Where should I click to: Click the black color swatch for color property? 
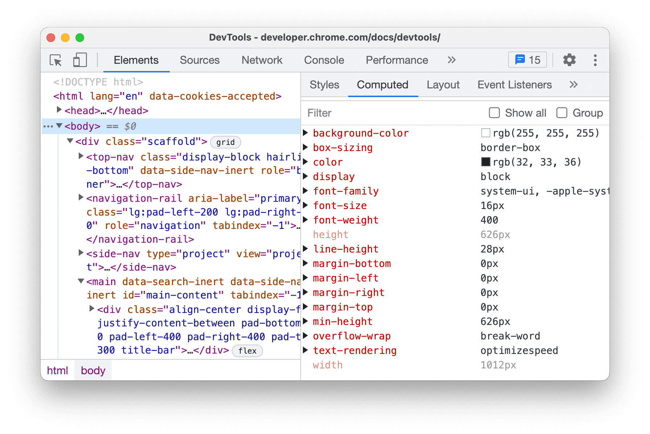tap(486, 162)
